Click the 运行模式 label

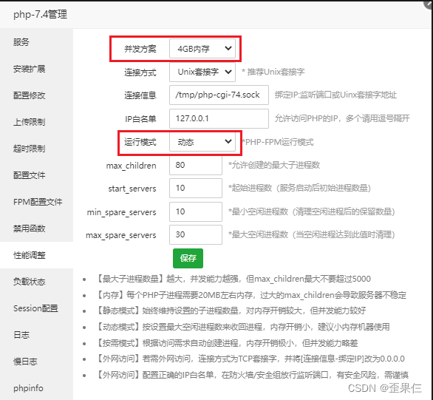(x=140, y=142)
